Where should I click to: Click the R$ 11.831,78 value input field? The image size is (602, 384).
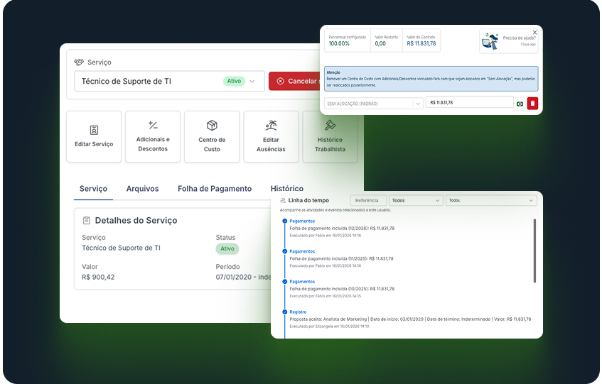click(469, 103)
